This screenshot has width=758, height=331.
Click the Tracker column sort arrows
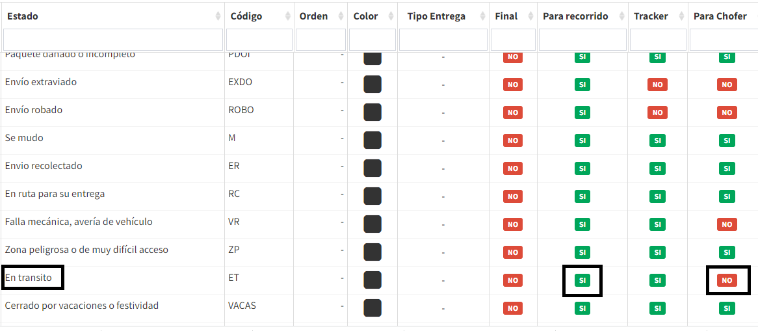point(681,16)
